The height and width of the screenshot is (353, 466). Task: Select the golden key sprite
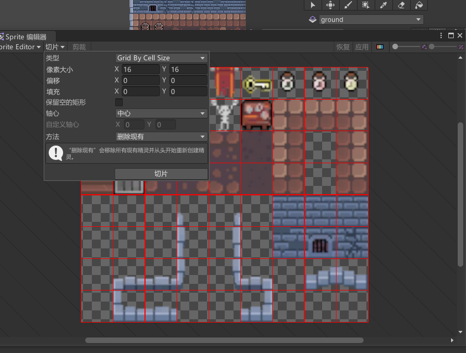click(x=257, y=84)
